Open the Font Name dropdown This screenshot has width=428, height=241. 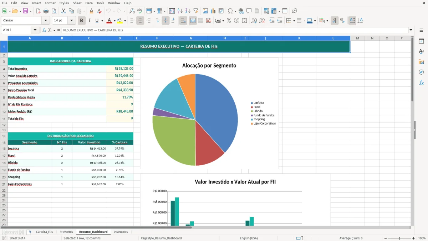tap(45, 21)
